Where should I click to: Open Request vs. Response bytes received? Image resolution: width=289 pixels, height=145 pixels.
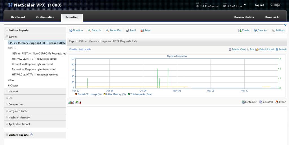tap(32, 64)
